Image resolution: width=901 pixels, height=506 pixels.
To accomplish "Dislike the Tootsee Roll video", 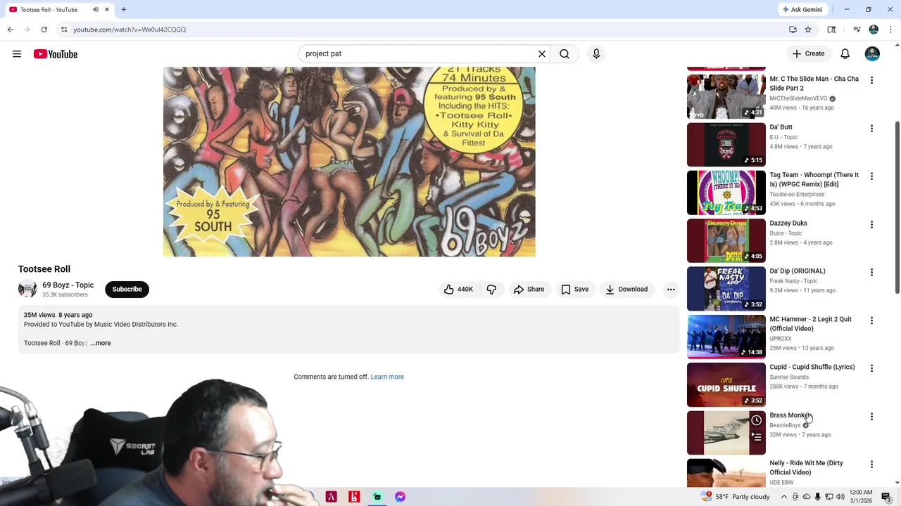I will 491,290.
